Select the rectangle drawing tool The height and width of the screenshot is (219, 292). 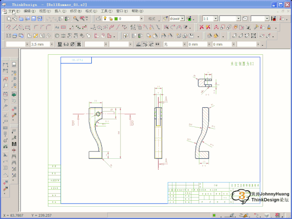[27, 27]
